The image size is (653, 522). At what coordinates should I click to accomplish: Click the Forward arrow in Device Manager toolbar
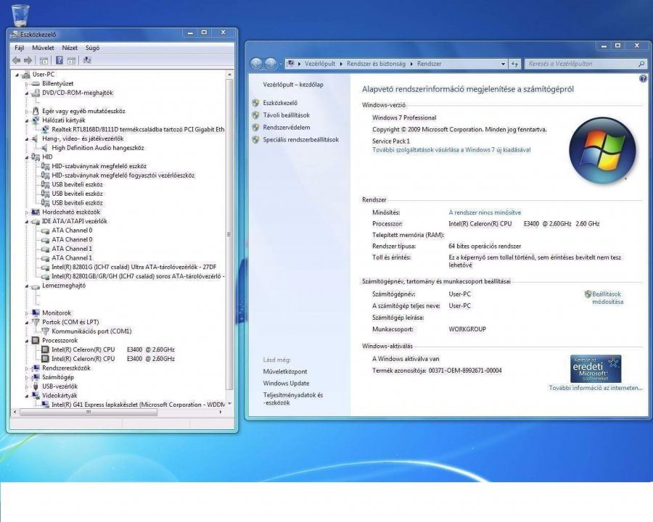pos(28,60)
